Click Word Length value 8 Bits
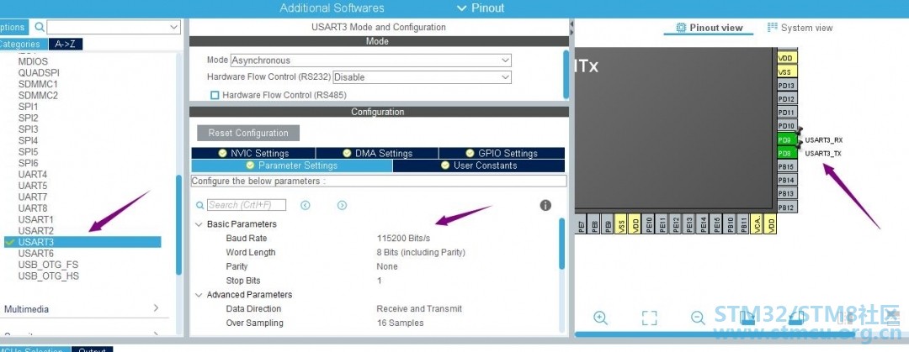 pyautogui.click(x=421, y=252)
